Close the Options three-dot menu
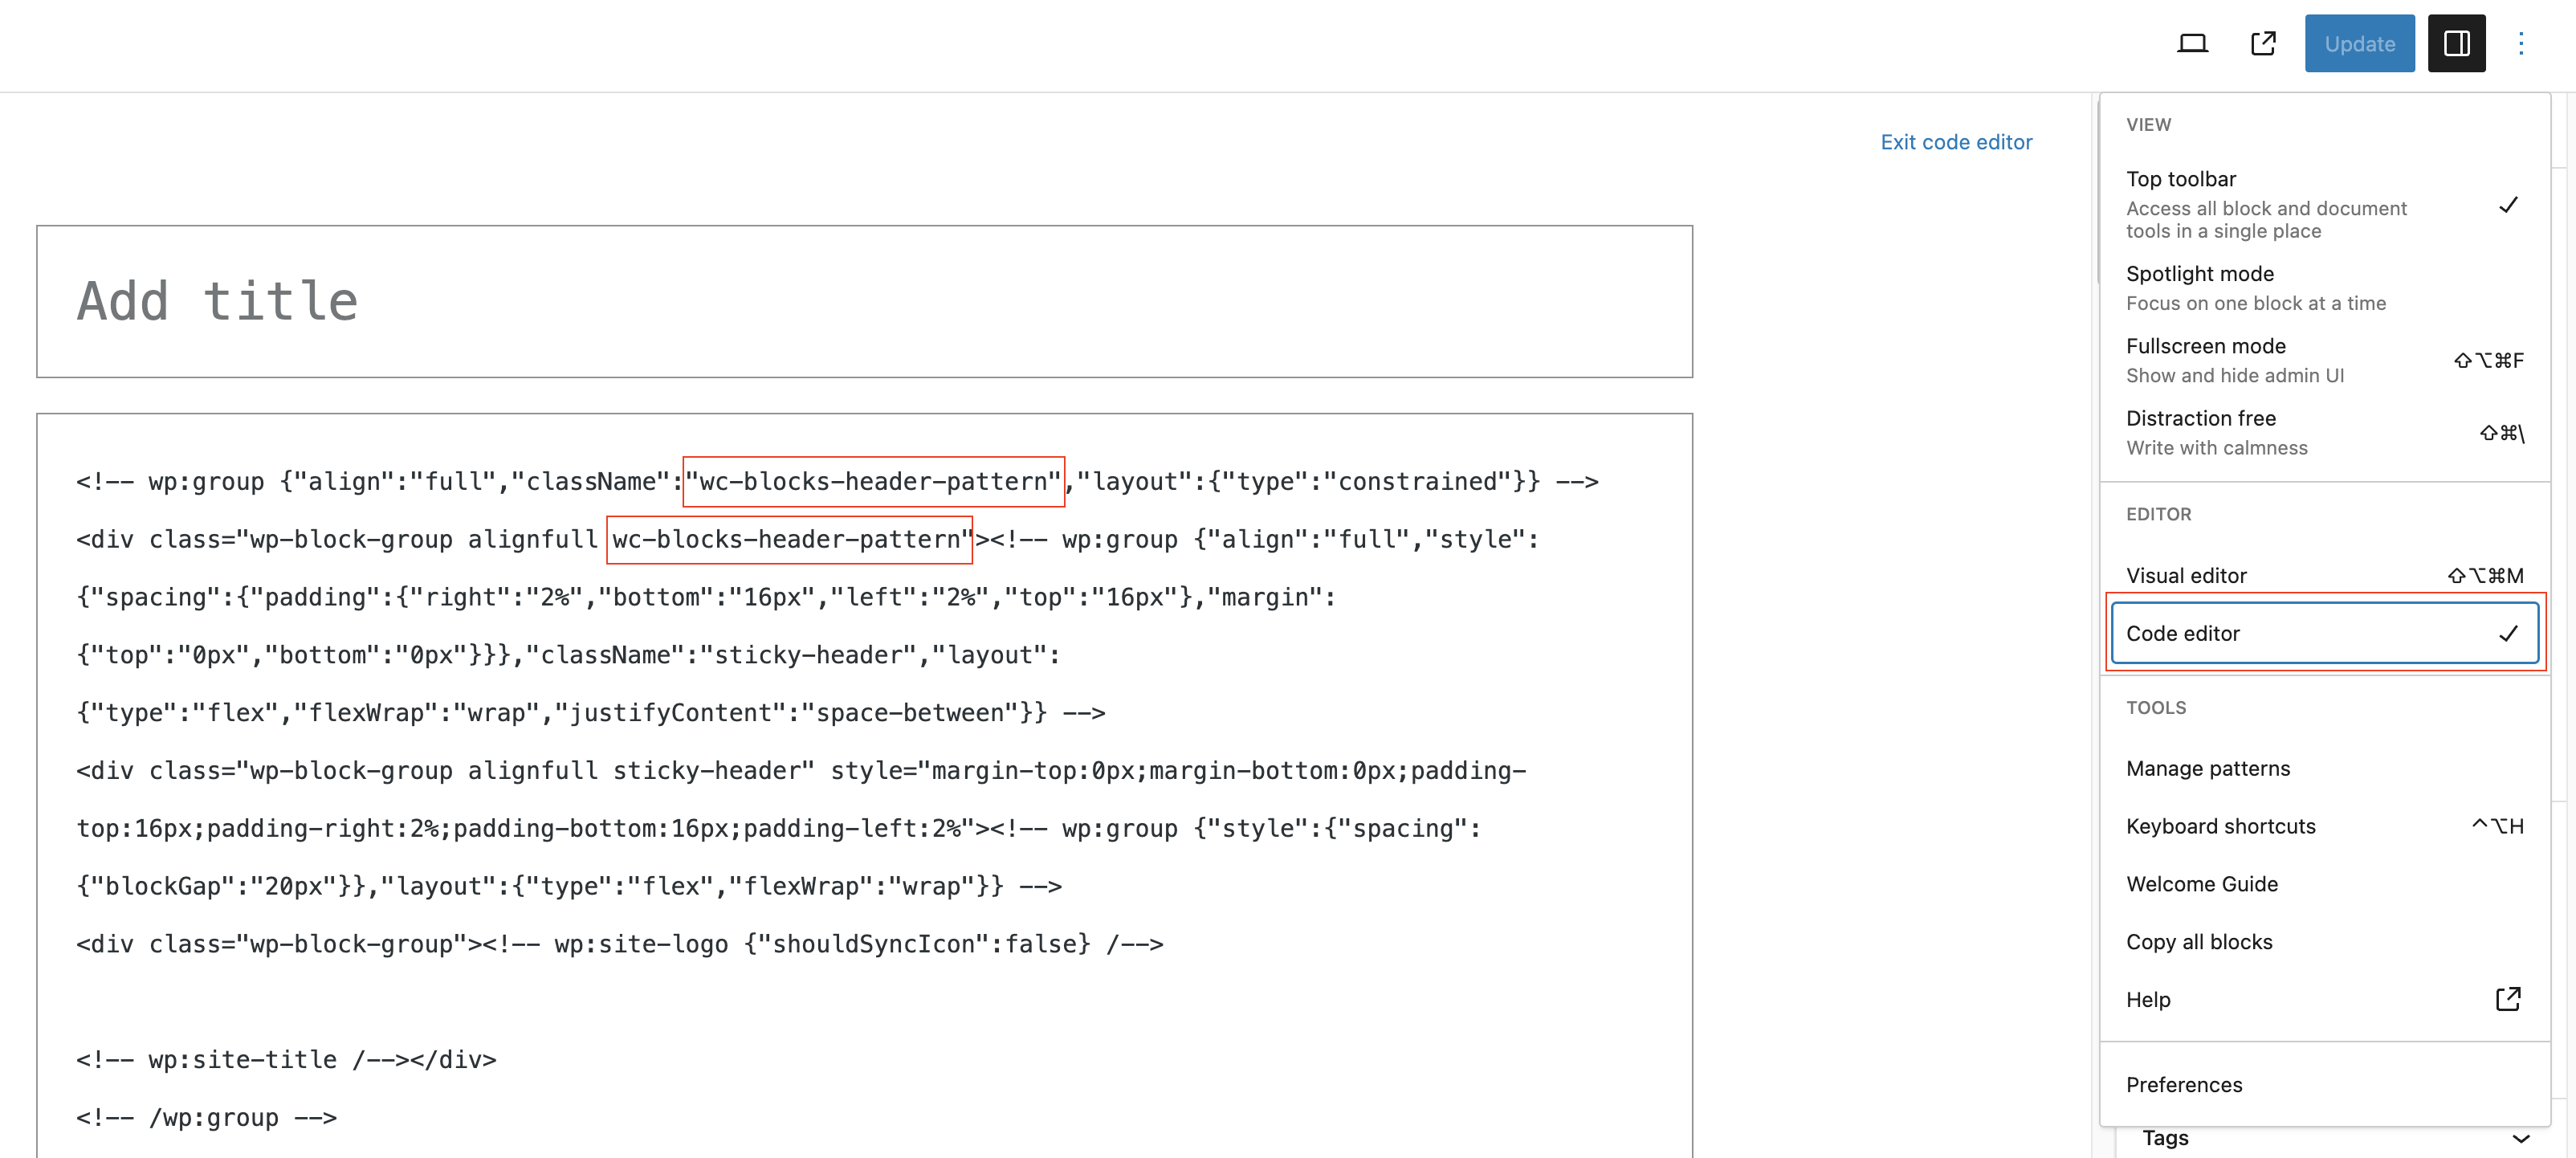 (x=2520, y=43)
